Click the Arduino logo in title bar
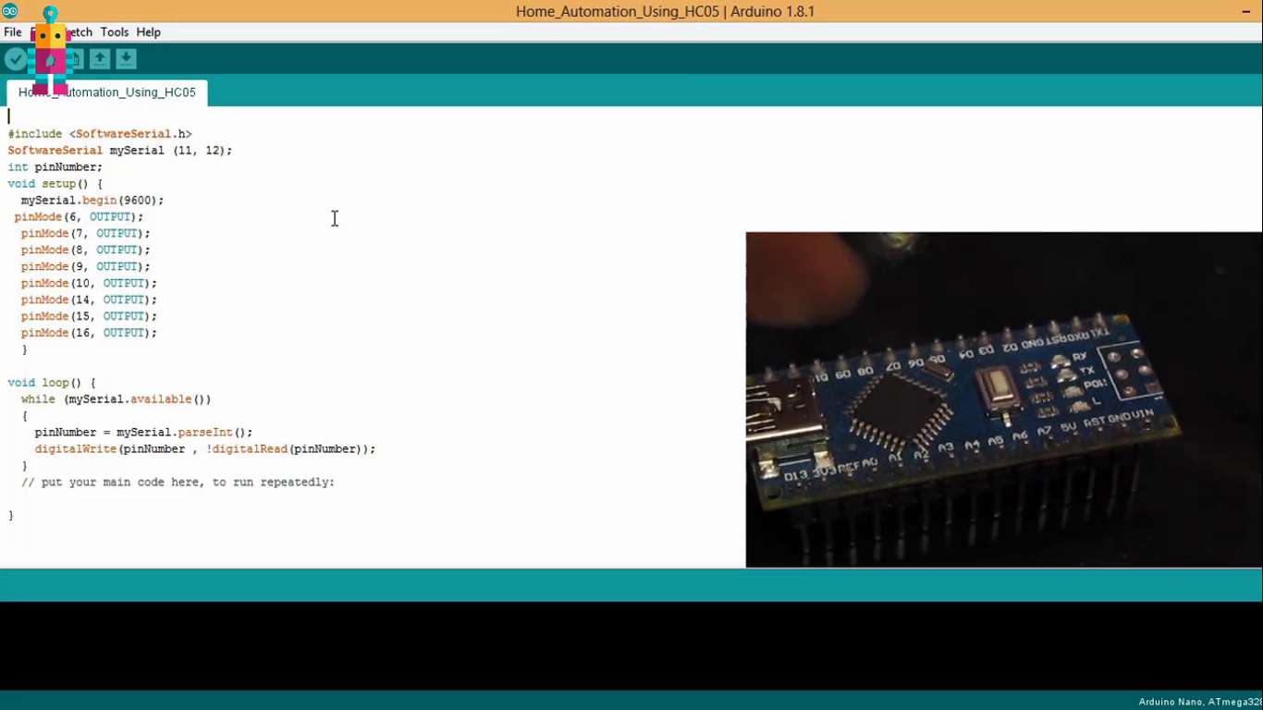 [x=9, y=11]
